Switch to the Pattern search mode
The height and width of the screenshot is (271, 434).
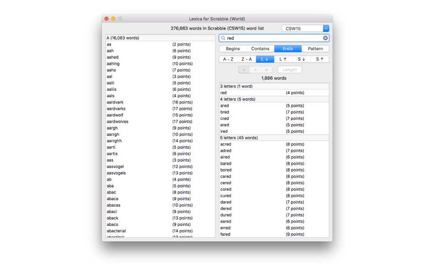point(315,49)
